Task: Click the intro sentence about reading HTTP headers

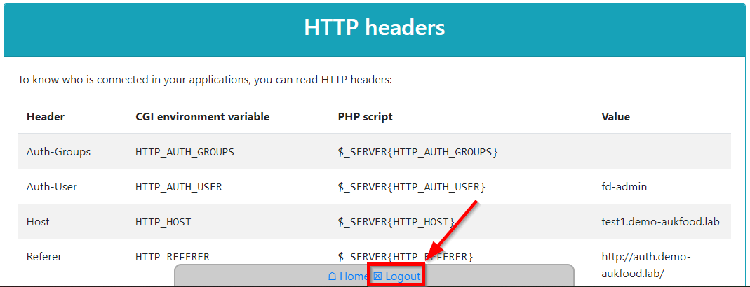Action: pyautogui.click(x=205, y=79)
